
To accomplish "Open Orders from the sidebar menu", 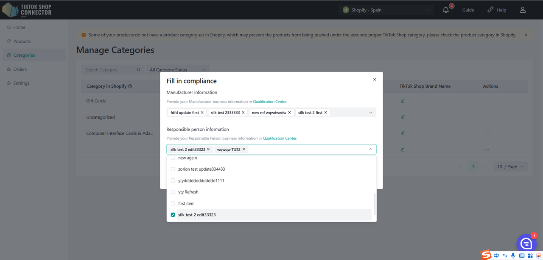I will tap(20, 69).
